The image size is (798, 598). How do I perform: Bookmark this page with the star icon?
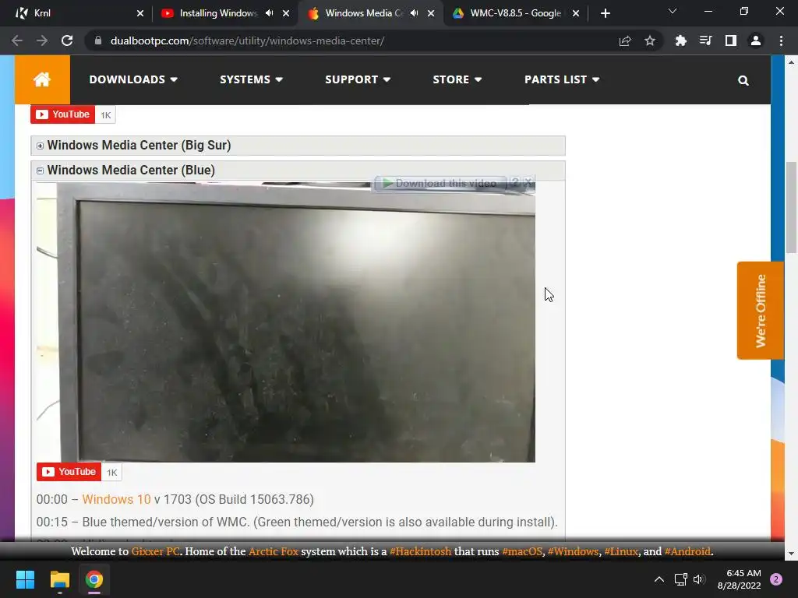[x=650, y=40]
